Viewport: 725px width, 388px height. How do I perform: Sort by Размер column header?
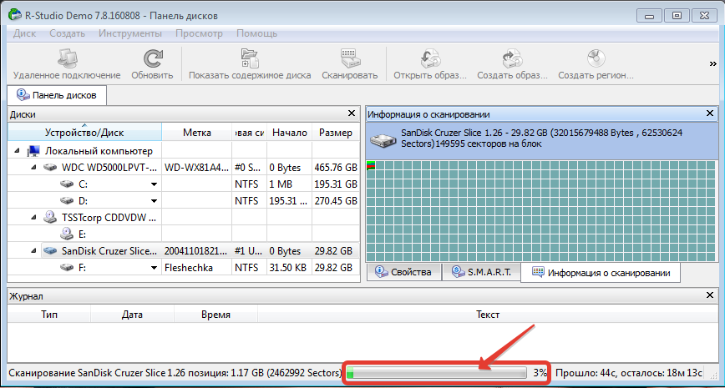coord(336,132)
